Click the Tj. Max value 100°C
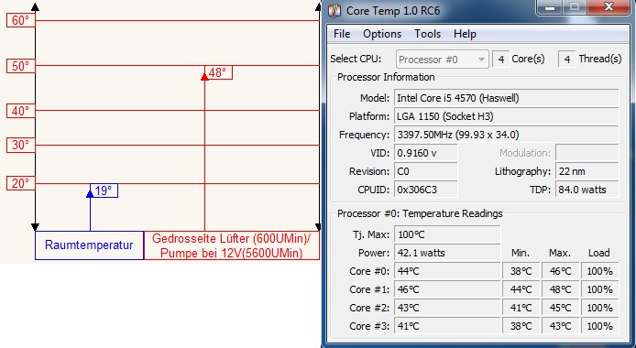Viewport: 636px width, 348px height. point(447,234)
